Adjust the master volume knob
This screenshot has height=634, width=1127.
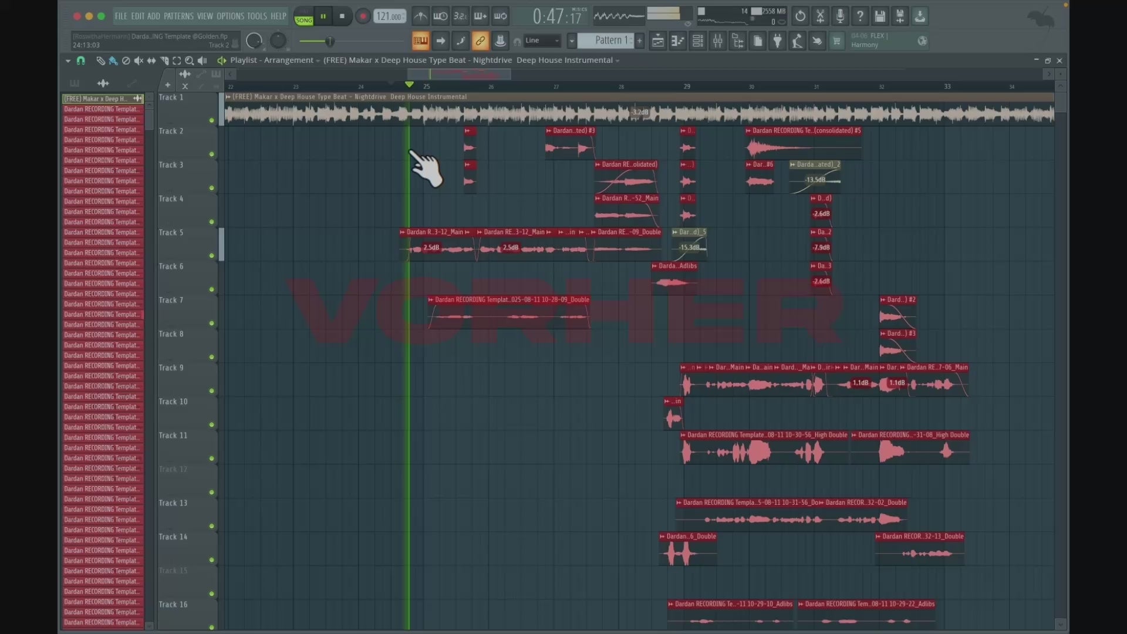coord(254,41)
